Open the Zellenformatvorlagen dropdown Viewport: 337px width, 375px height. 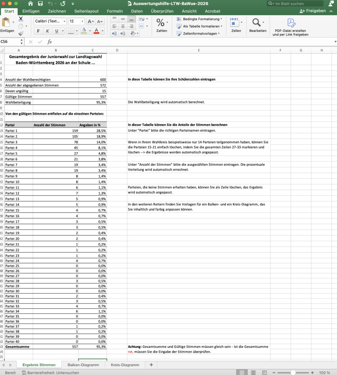(198, 33)
